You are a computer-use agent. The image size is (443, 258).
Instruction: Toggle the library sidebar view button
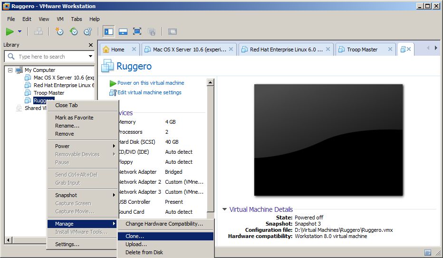coord(109,32)
